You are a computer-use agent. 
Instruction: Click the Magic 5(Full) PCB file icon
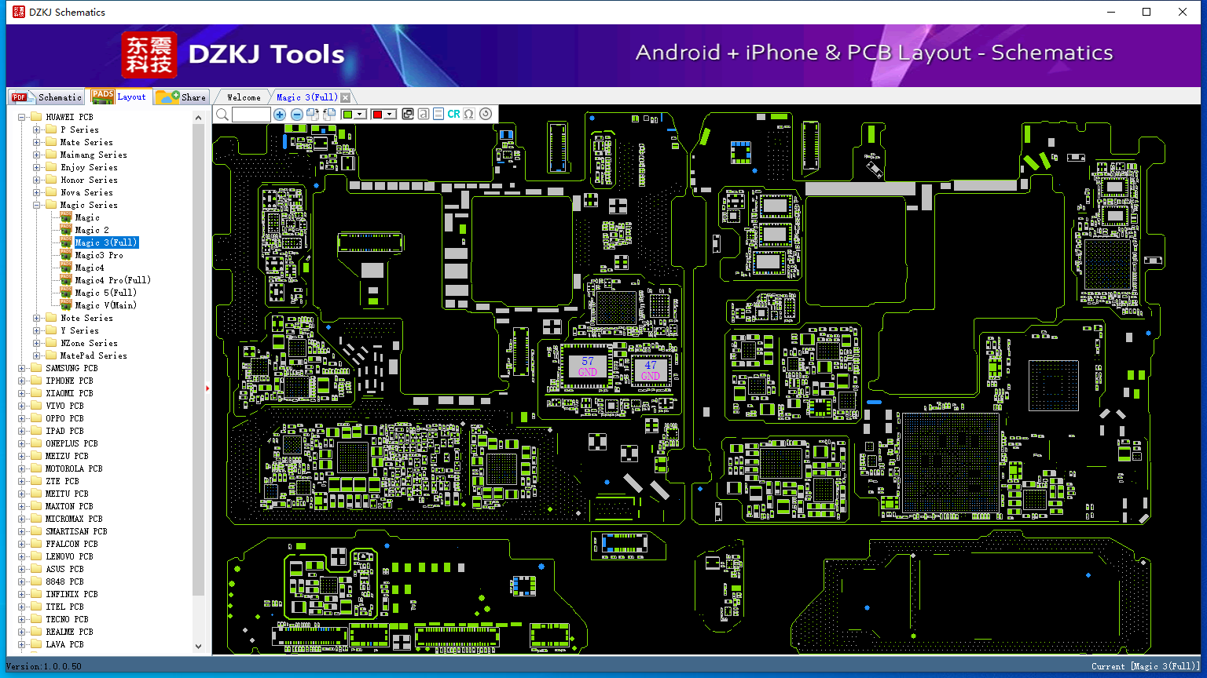click(x=66, y=293)
